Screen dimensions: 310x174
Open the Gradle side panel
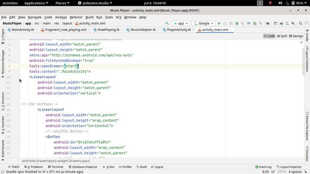tap(307, 35)
